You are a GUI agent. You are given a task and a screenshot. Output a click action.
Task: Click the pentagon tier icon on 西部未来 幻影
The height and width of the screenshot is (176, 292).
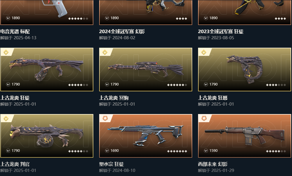tap(204, 118)
